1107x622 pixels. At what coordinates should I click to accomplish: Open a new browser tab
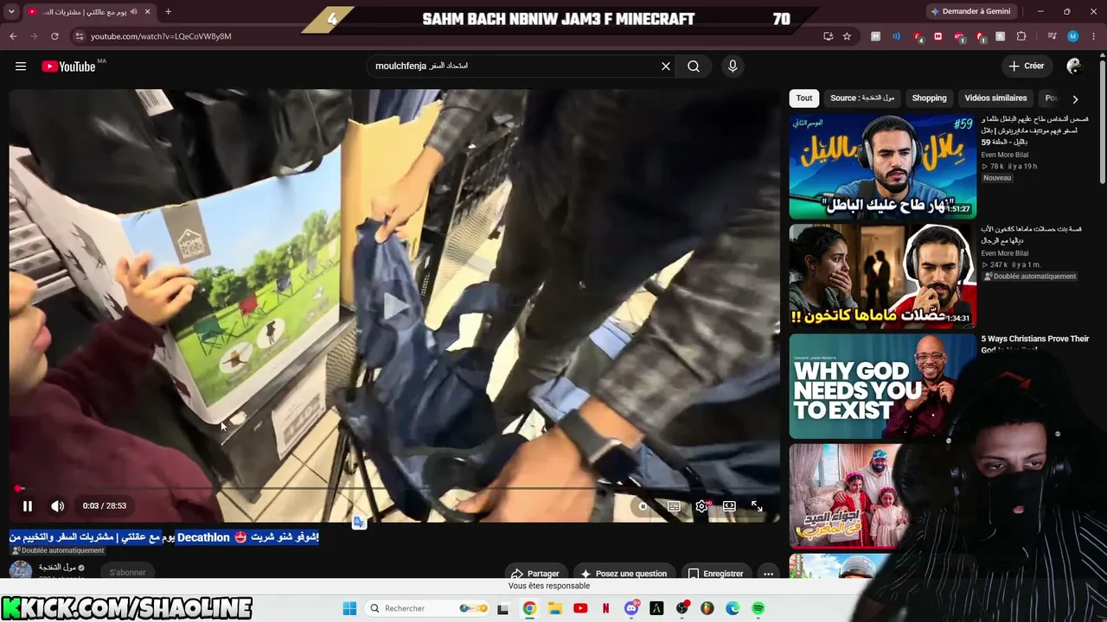[x=168, y=11]
